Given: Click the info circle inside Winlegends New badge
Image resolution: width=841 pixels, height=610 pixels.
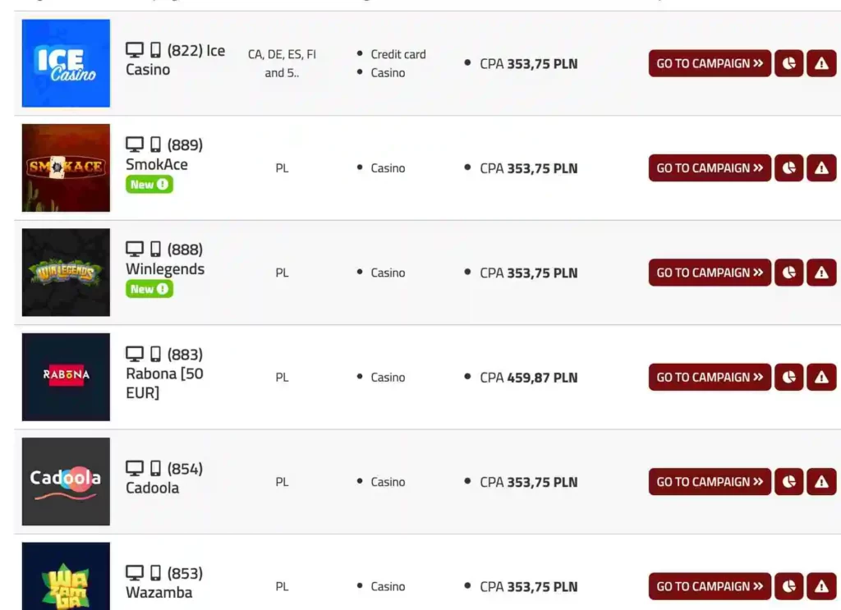Looking at the screenshot, I should tap(163, 288).
